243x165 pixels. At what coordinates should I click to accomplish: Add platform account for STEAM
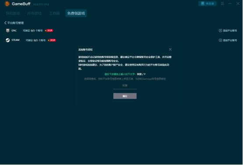click(x=228, y=40)
